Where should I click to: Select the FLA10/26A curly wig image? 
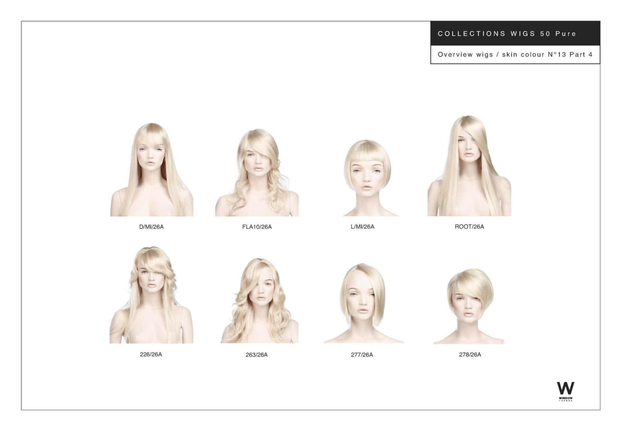pos(257,172)
